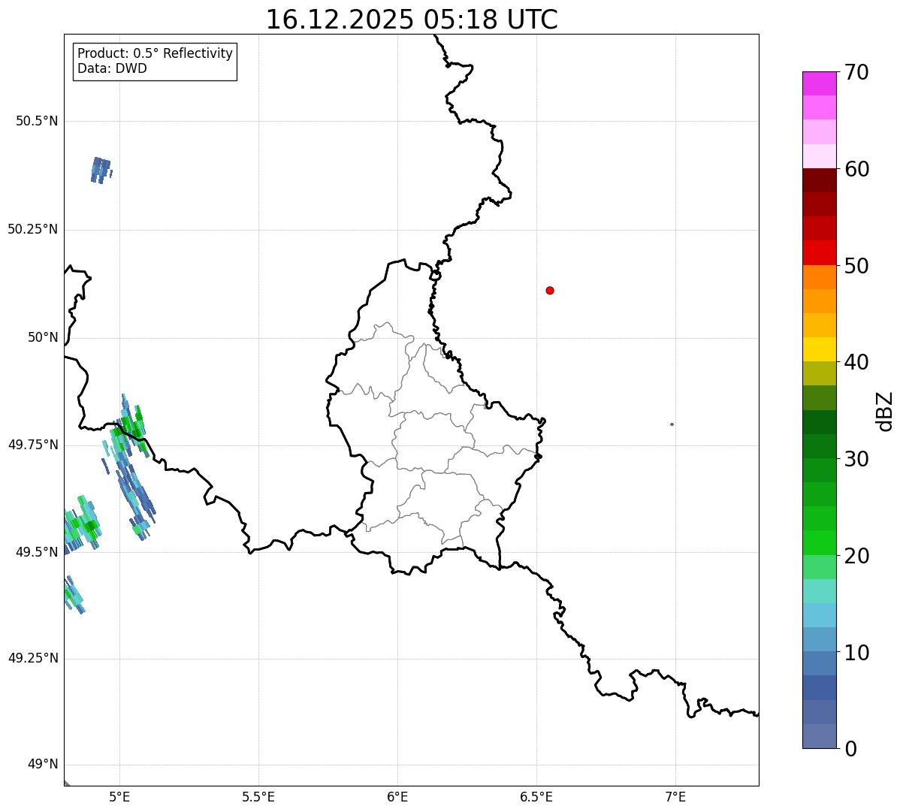Click the 5°E longitude label
This screenshot has height=812, width=903.
(x=119, y=796)
